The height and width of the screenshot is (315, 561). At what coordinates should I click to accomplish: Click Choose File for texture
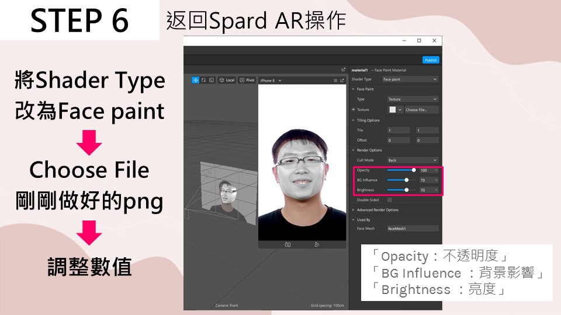point(421,110)
